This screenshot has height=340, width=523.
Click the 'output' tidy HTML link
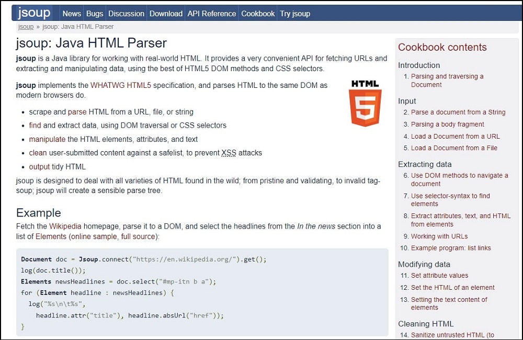[x=39, y=166]
